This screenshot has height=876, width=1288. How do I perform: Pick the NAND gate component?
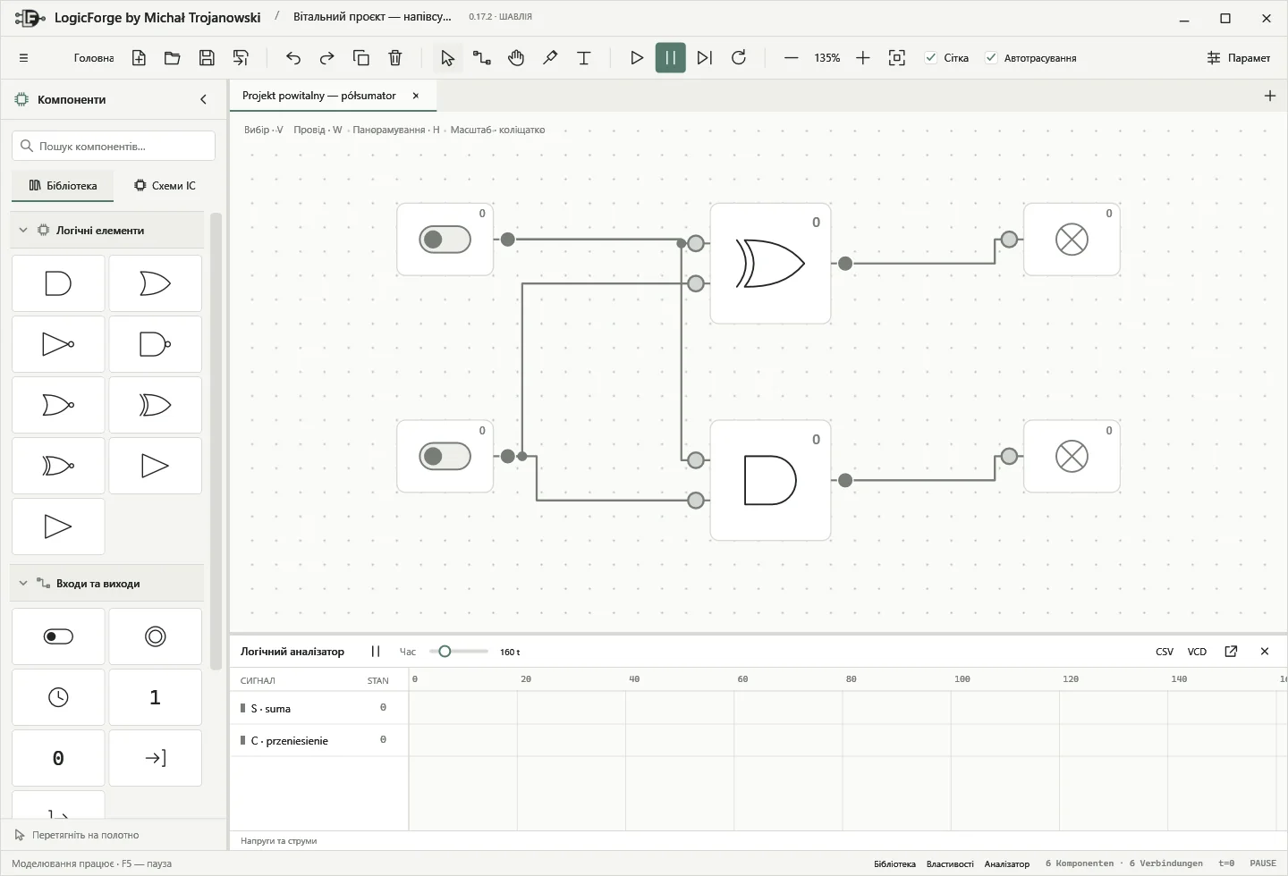pos(155,344)
